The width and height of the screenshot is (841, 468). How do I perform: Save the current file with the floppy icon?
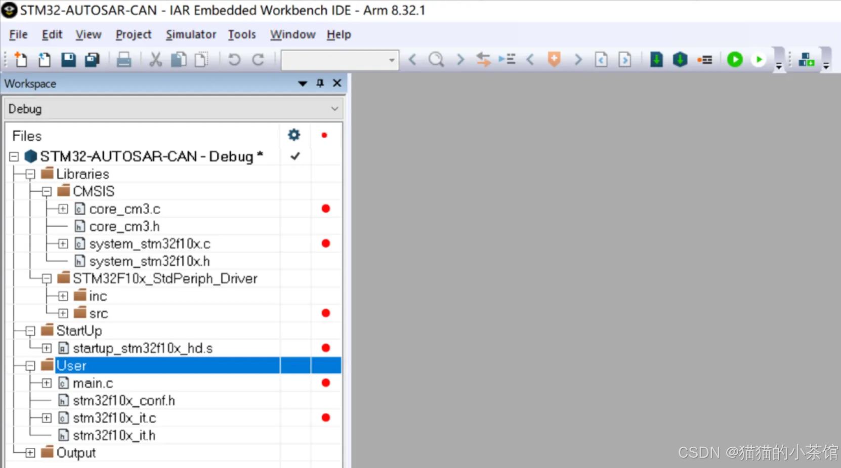tap(68, 60)
